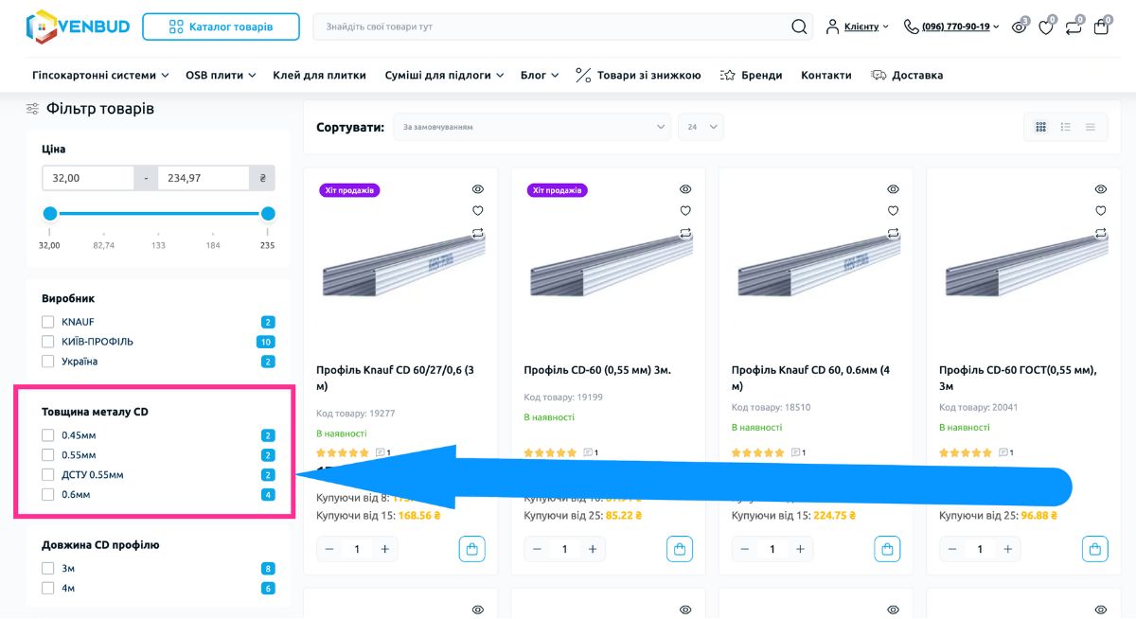Click the minimum price input field
The image size is (1136, 619).
tap(88, 178)
